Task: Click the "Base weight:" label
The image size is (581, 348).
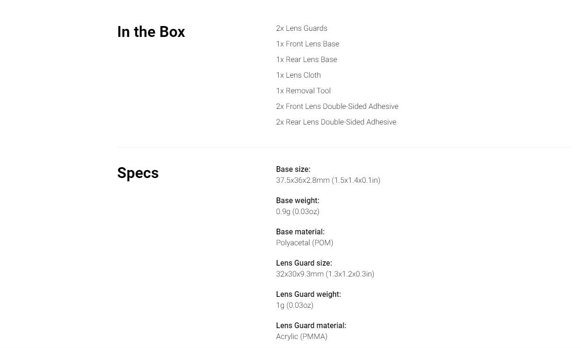Action: point(298,201)
